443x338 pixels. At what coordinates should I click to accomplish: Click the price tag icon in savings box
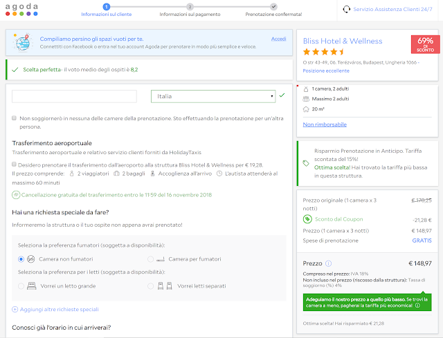(x=306, y=163)
